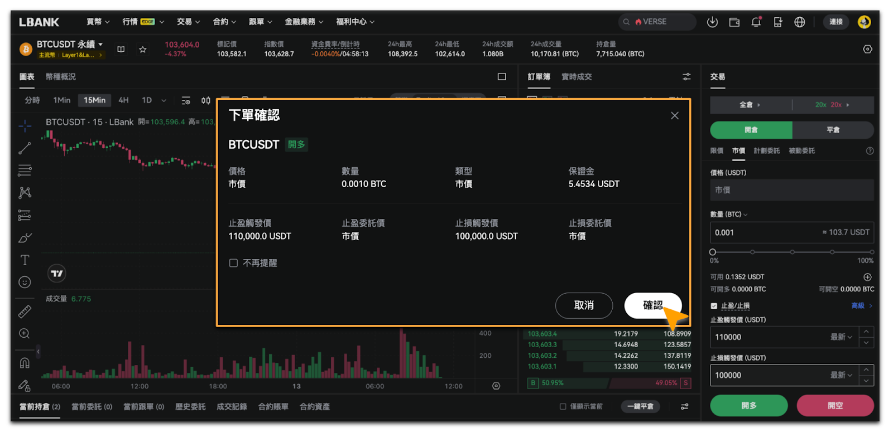Click the globe language icon
893x433 pixels.
click(x=800, y=22)
